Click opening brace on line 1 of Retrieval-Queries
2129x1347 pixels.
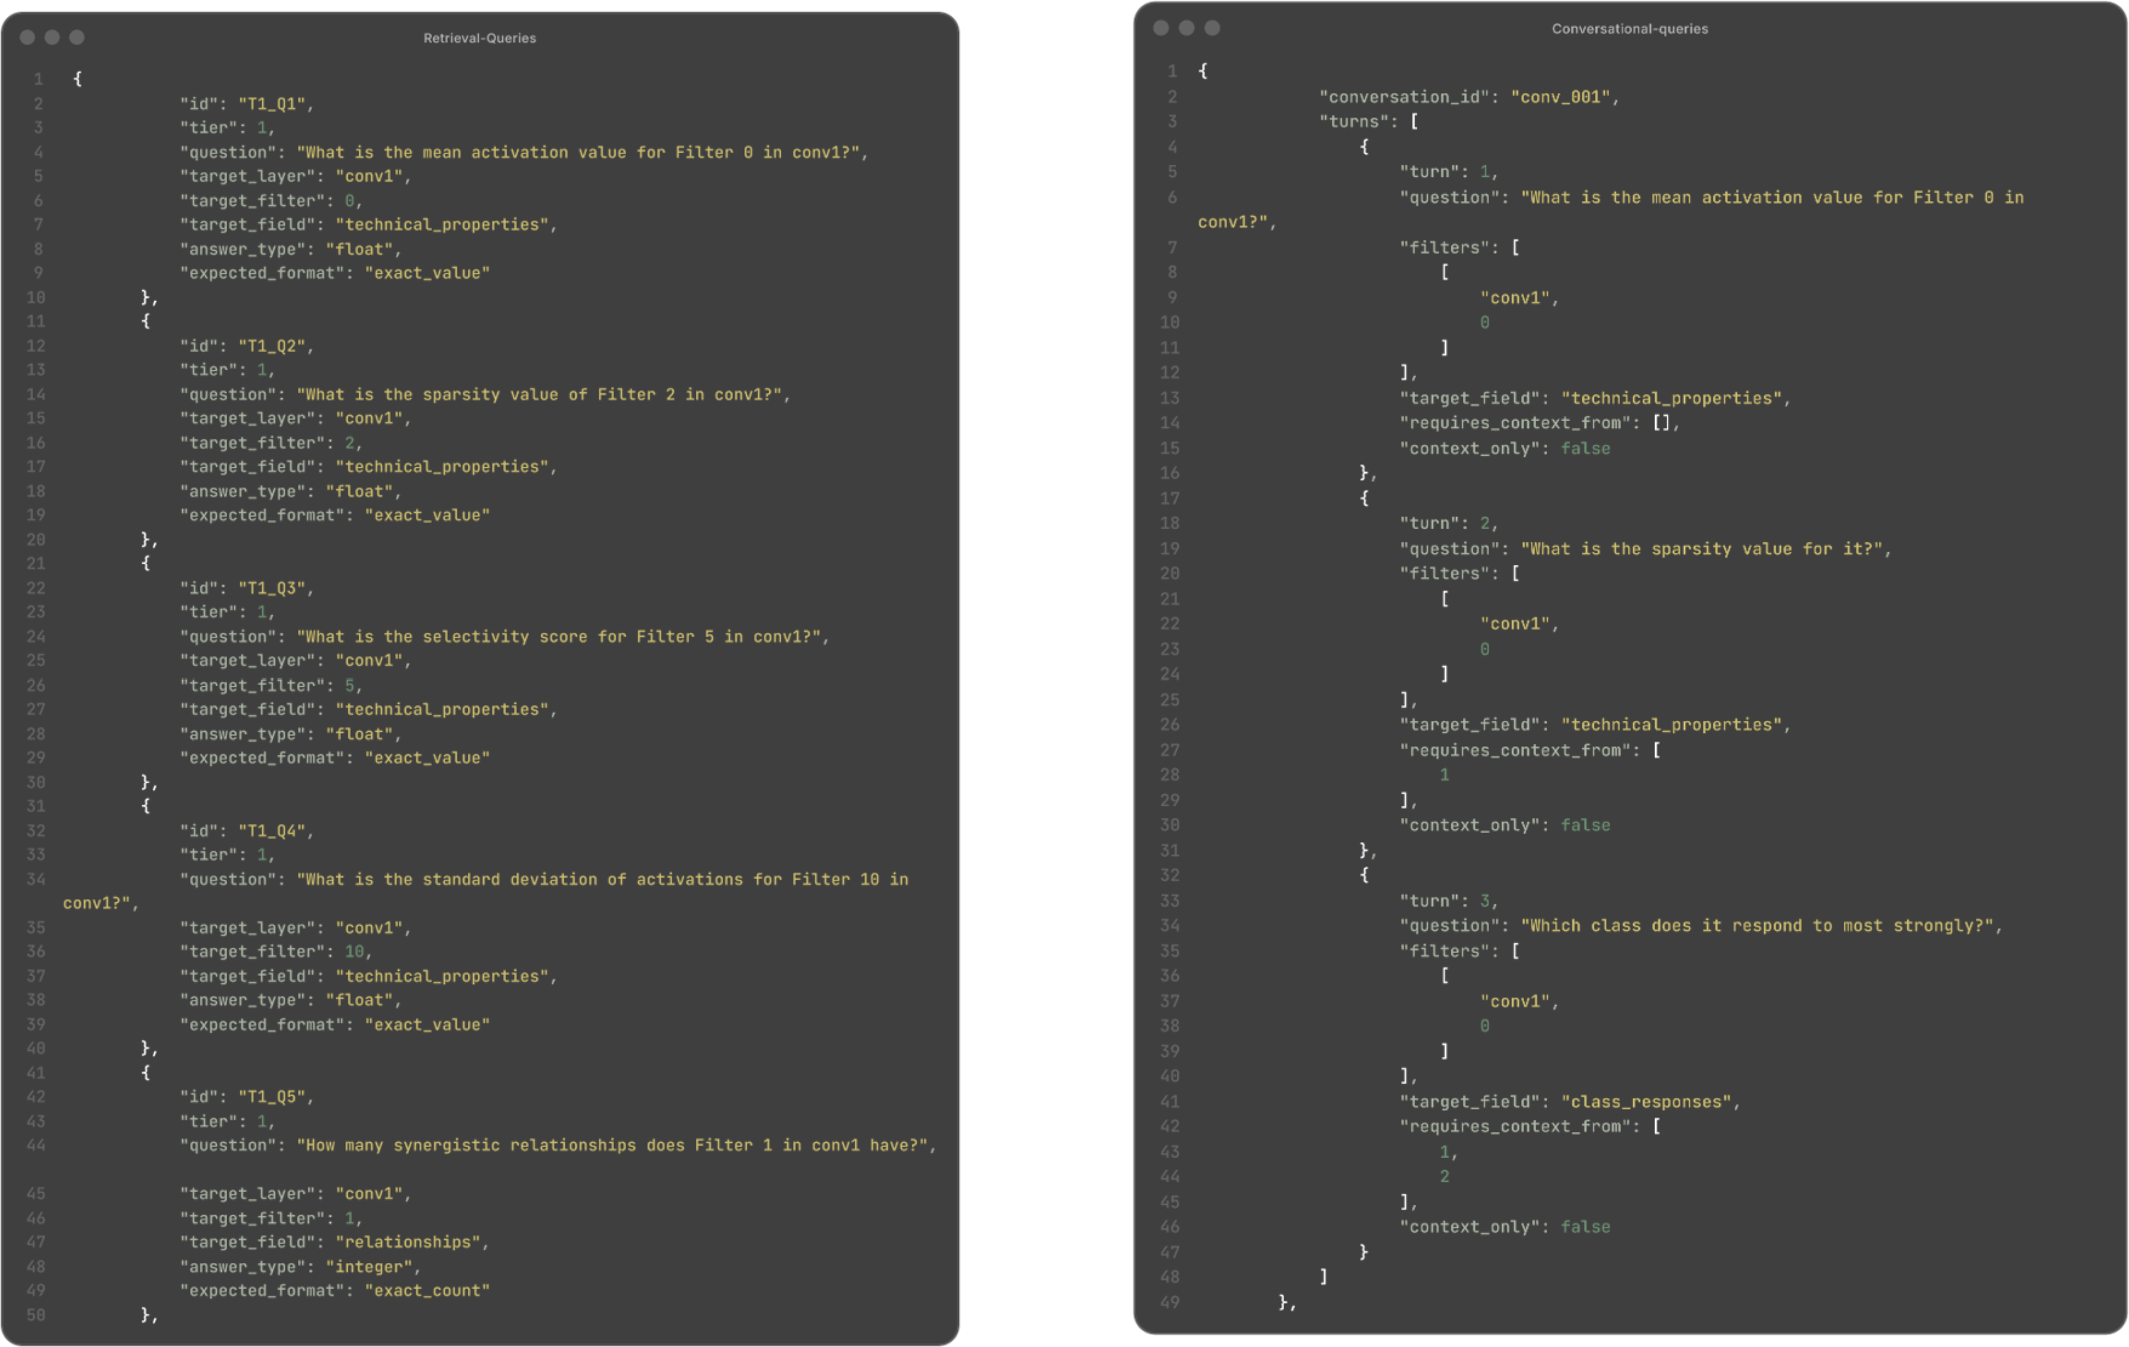point(78,79)
